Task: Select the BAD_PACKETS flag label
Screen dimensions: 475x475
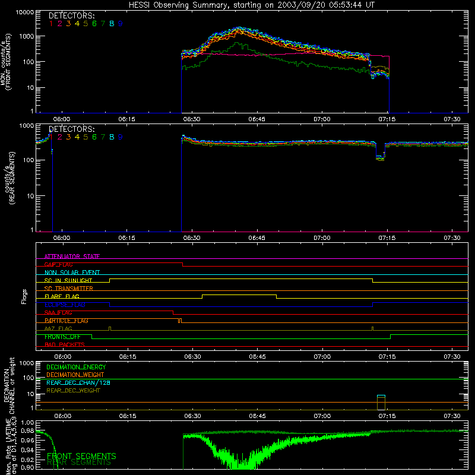Action: tap(65, 345)
